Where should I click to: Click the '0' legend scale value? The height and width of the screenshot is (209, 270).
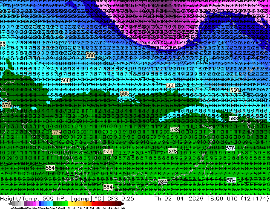pos(69,208)
